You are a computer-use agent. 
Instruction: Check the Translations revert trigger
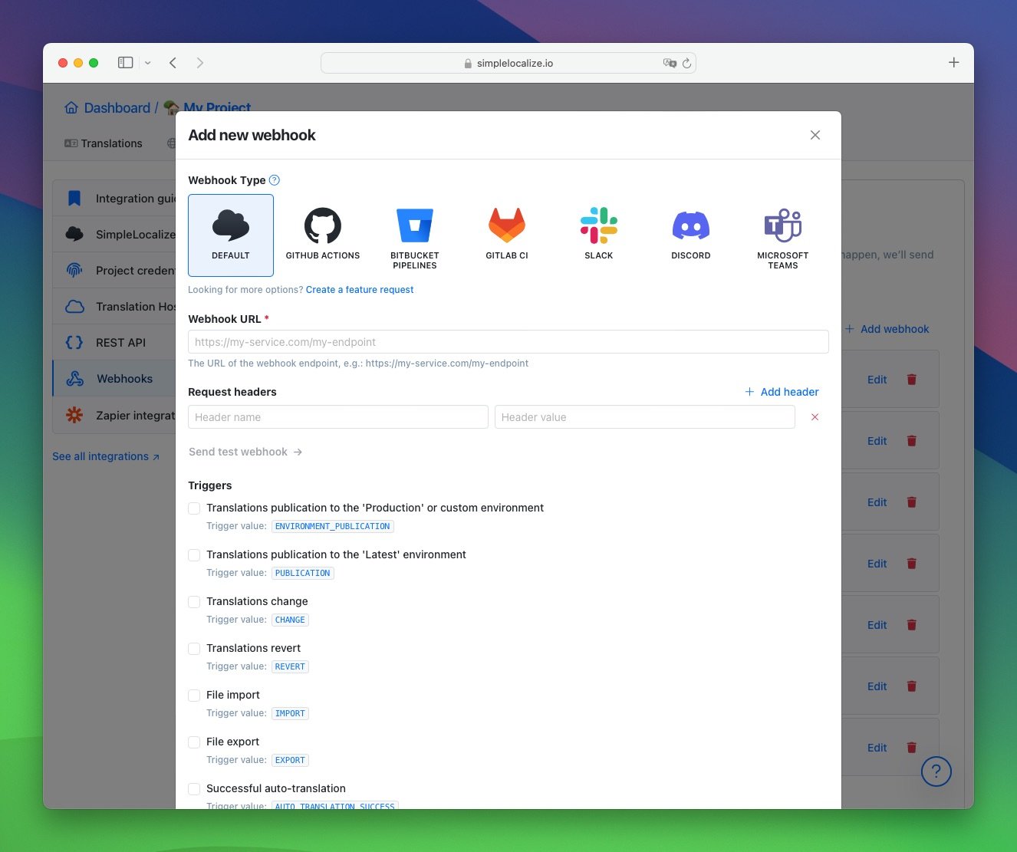(194, 649)
